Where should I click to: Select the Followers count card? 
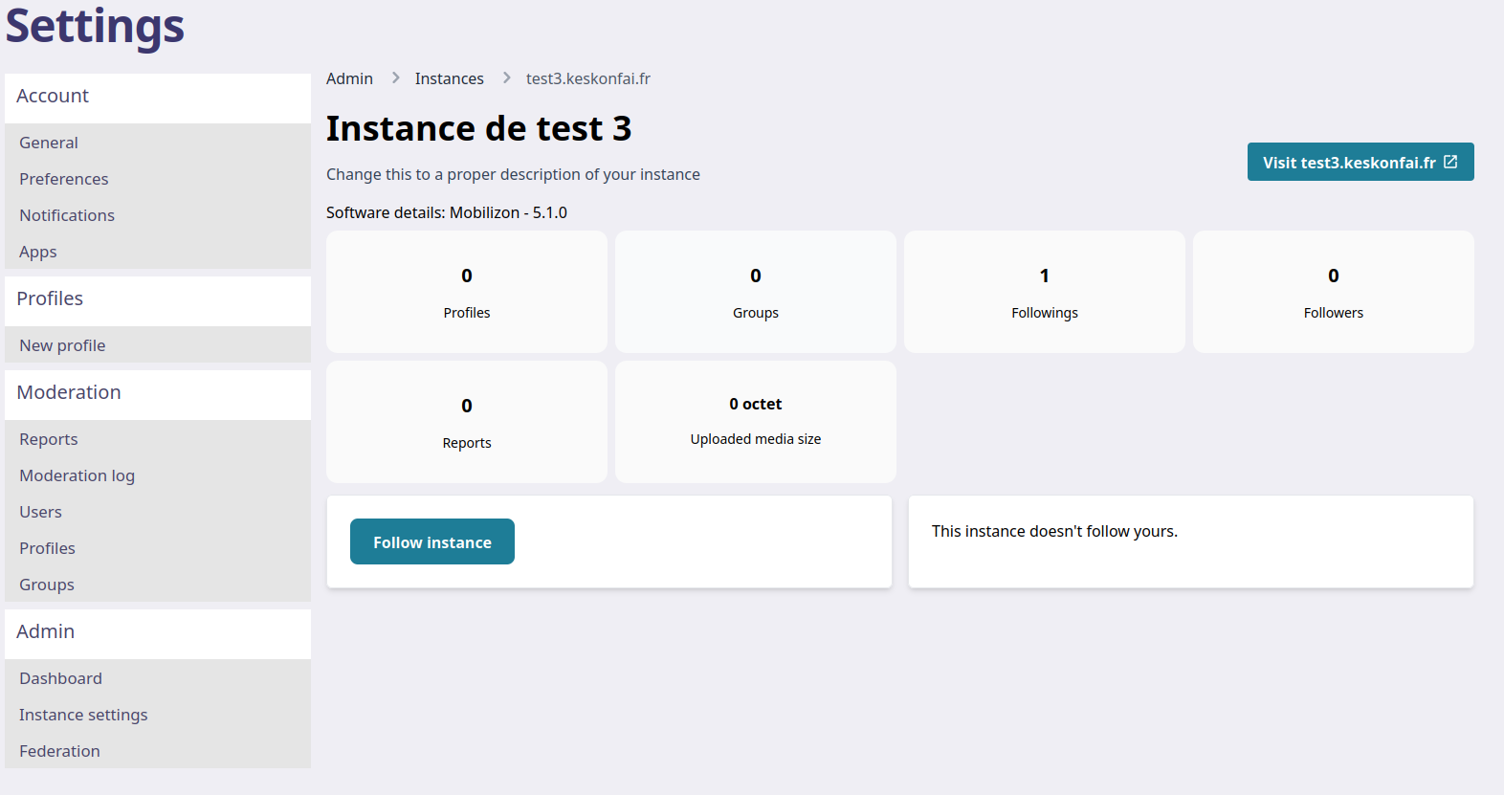[1334, 292]
